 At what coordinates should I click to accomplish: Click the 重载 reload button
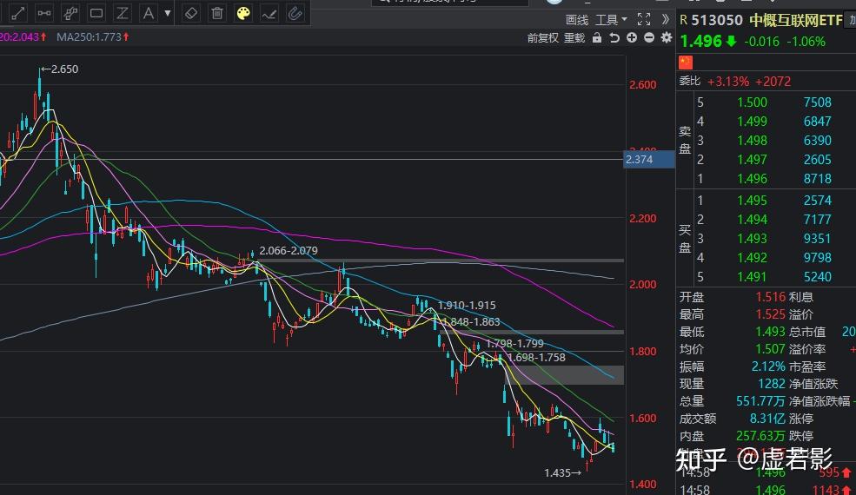pos(574,37)
